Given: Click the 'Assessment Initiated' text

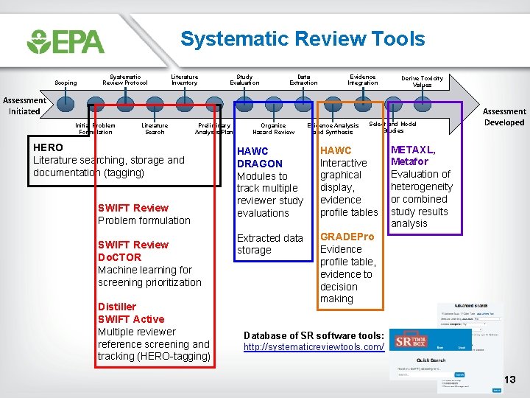Looking at the screenshot, I should click(x=24, y=105).
